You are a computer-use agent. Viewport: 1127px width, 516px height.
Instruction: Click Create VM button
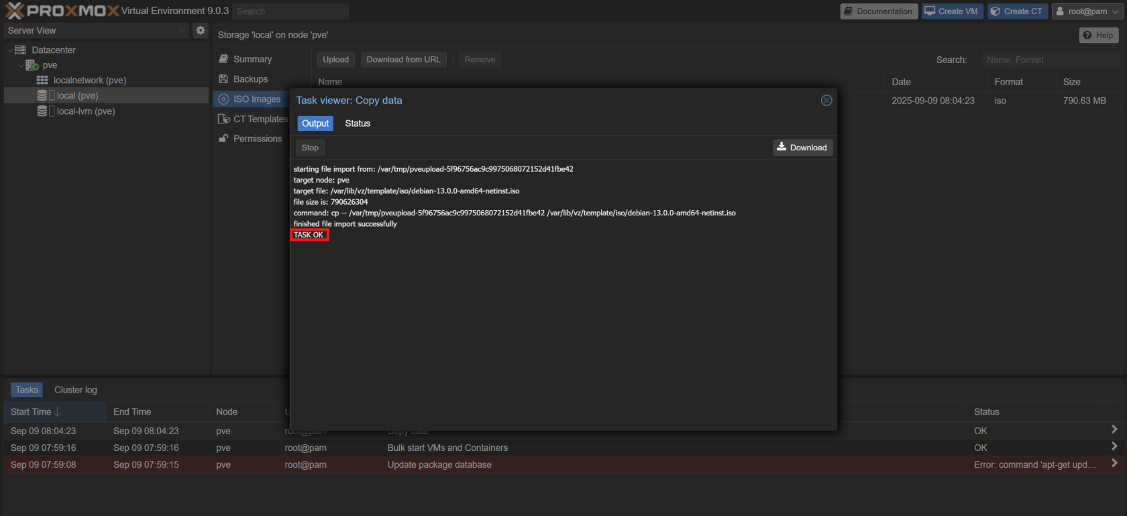coord(952,11)
